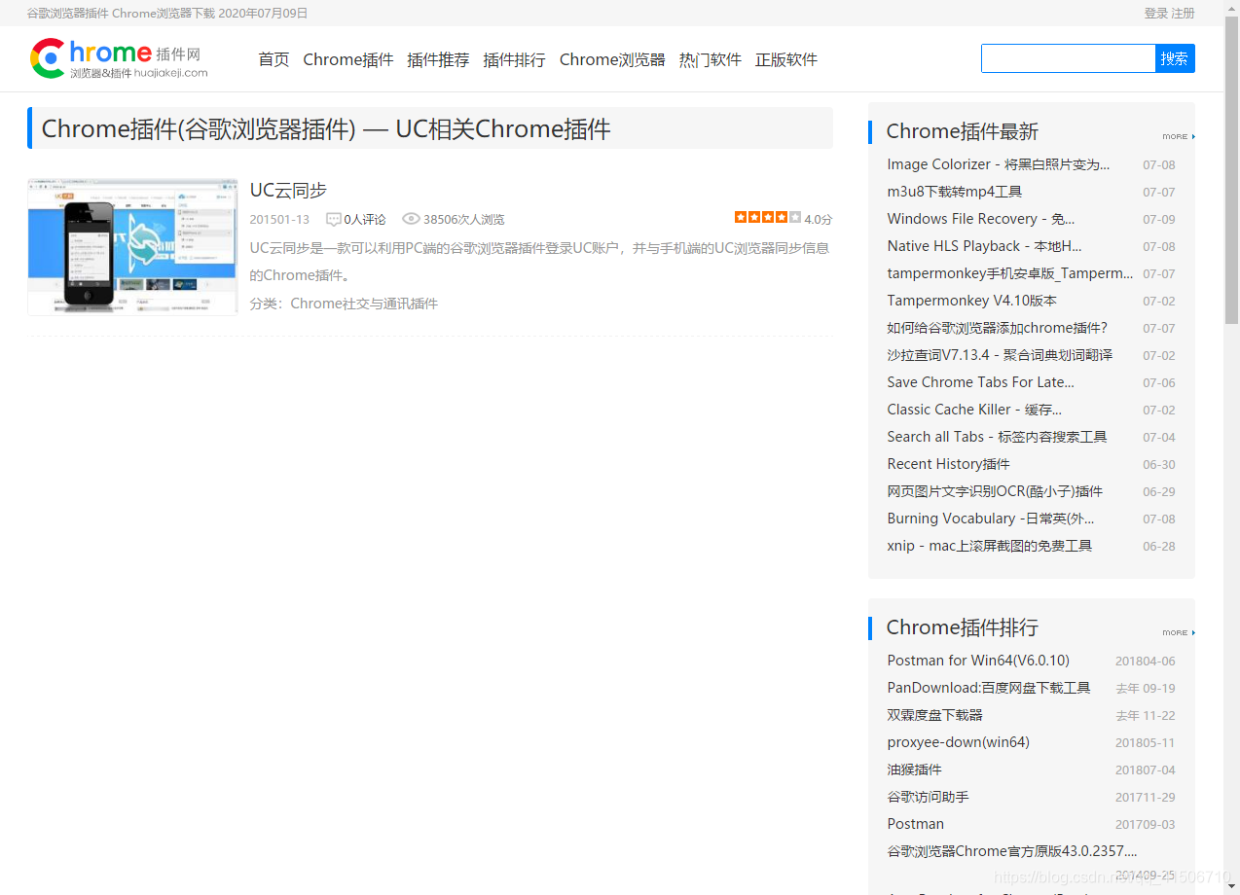Click scrollbar up arrow at top
The image size is (1240, 895).
click(x=1231, y=8)
